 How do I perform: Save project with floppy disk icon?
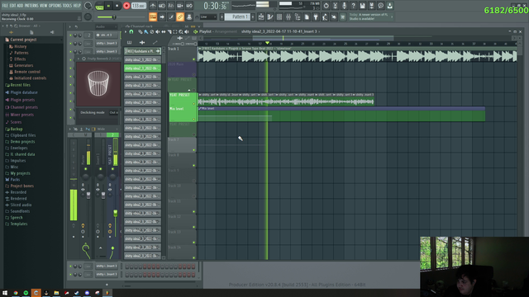[x=362, y=6]
